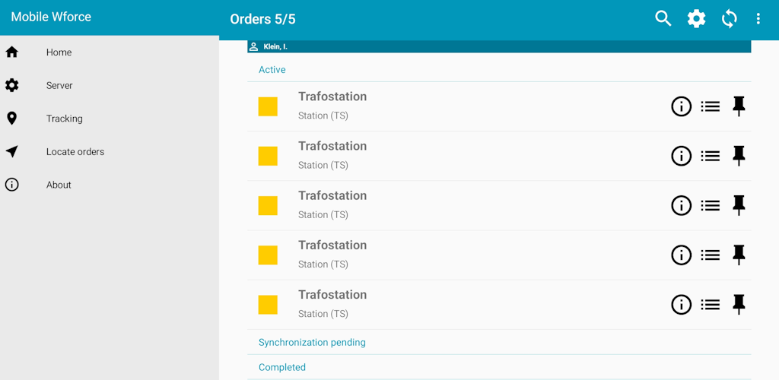The height and width of the screenshot is (380, 779).
Task: Open the About entry
Action: (110, 185)
